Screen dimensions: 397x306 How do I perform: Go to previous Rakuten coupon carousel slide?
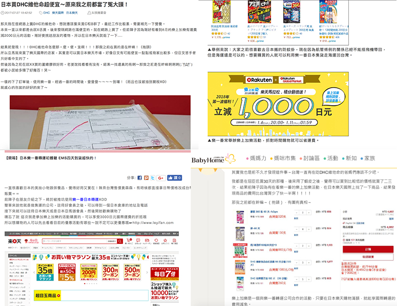pos(34,272)
